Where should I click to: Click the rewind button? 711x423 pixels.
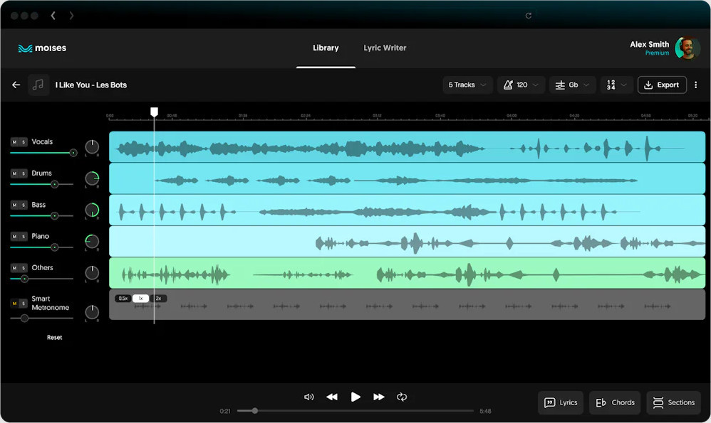pyautogui.click(x=332, y=397)
